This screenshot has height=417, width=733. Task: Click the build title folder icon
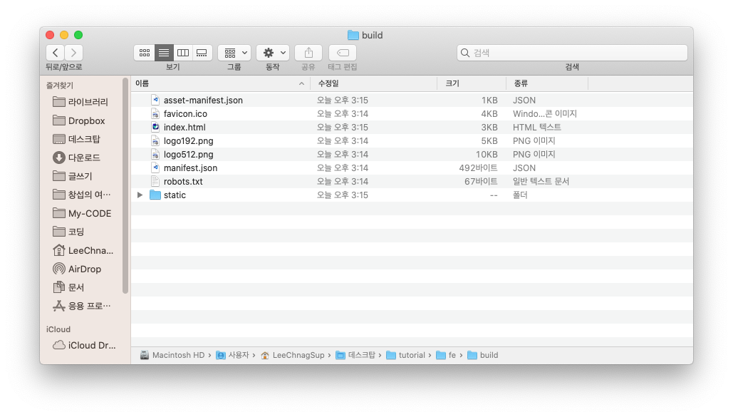point(353,35)
